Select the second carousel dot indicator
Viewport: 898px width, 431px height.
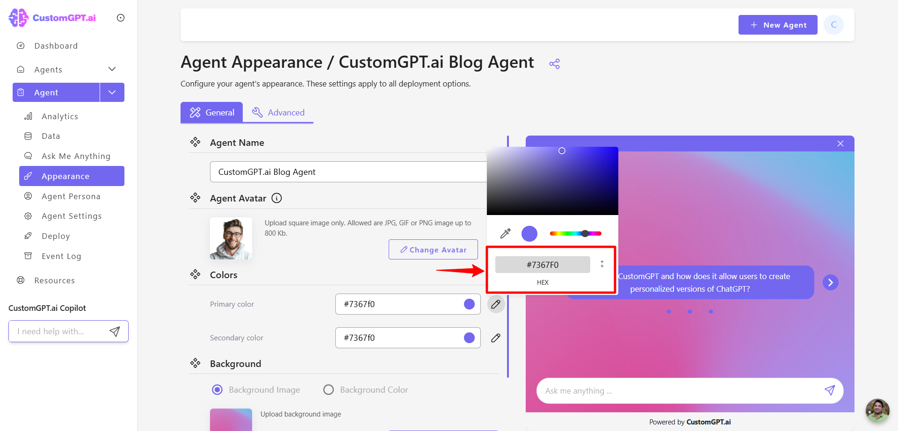pos(690,311)
